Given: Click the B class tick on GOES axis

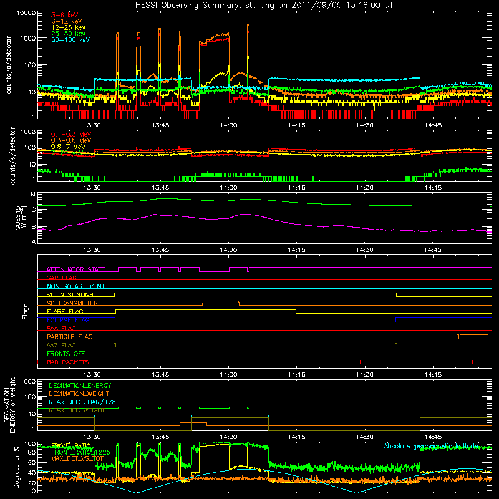Looking at the screenshot, I should (x=34, y=227).
